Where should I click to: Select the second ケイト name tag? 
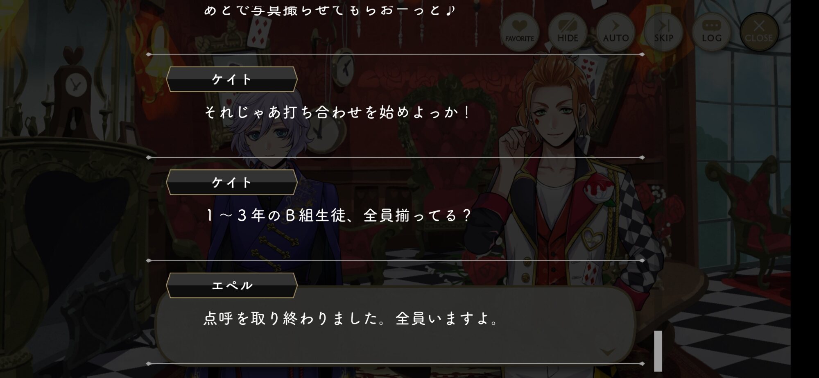[x=232, y=183]
